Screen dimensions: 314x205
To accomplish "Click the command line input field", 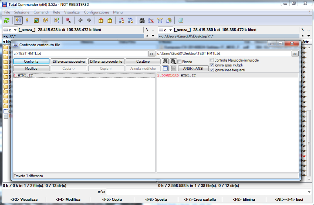I will pyautogui.click(x=208, y=192).
